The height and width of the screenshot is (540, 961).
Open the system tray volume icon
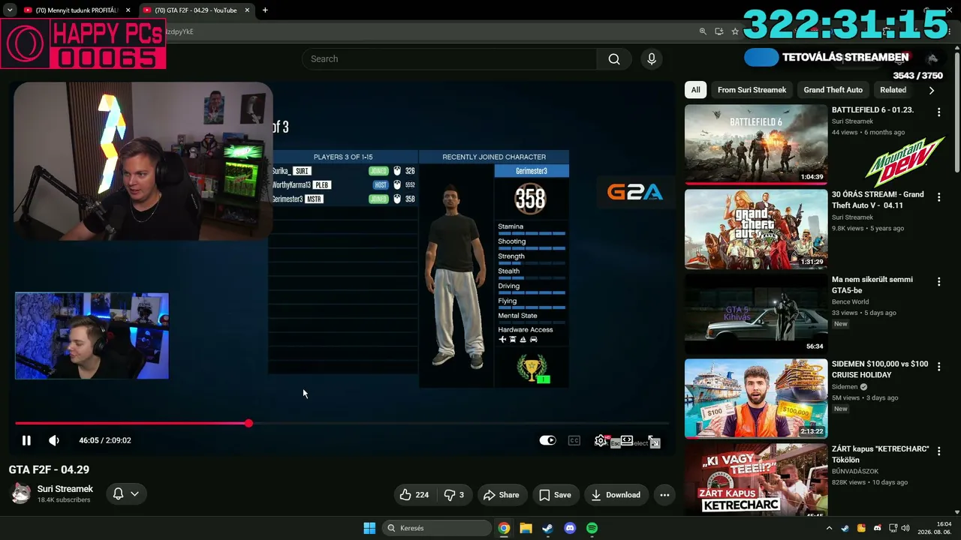pyautogui.click(x=905, y=528)
